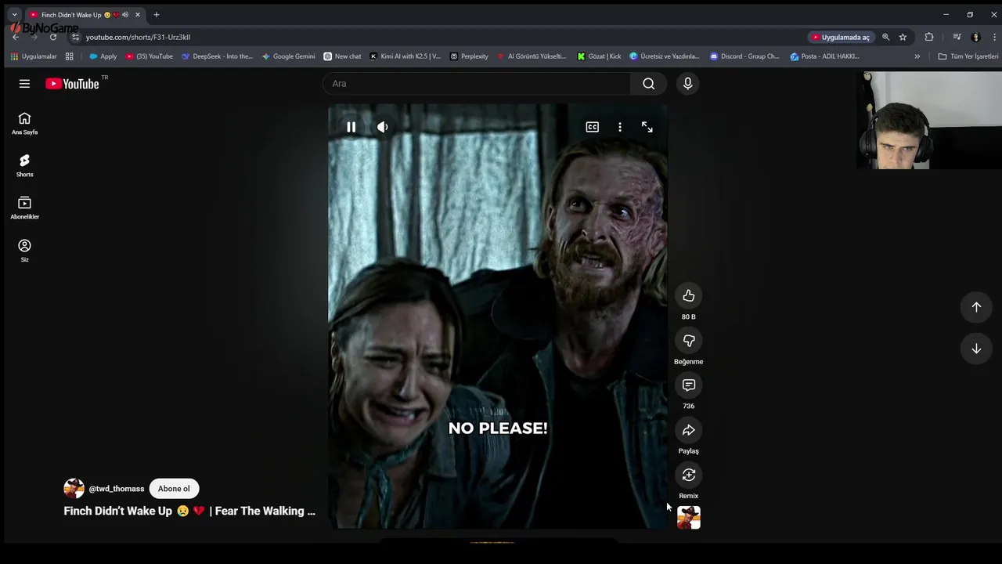Open the Short's three-dot options menu
This screenshot has width=1002, height=564.
pos(620,127)
